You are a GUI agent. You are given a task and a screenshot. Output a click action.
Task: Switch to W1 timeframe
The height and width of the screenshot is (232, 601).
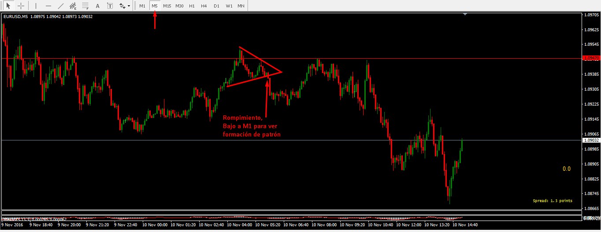(229, 6)
